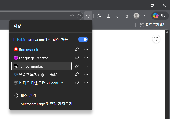The height and width of the screenshot is (119, 170).
Task: Open Copilot 채팅 button
Action: (160, 16)
